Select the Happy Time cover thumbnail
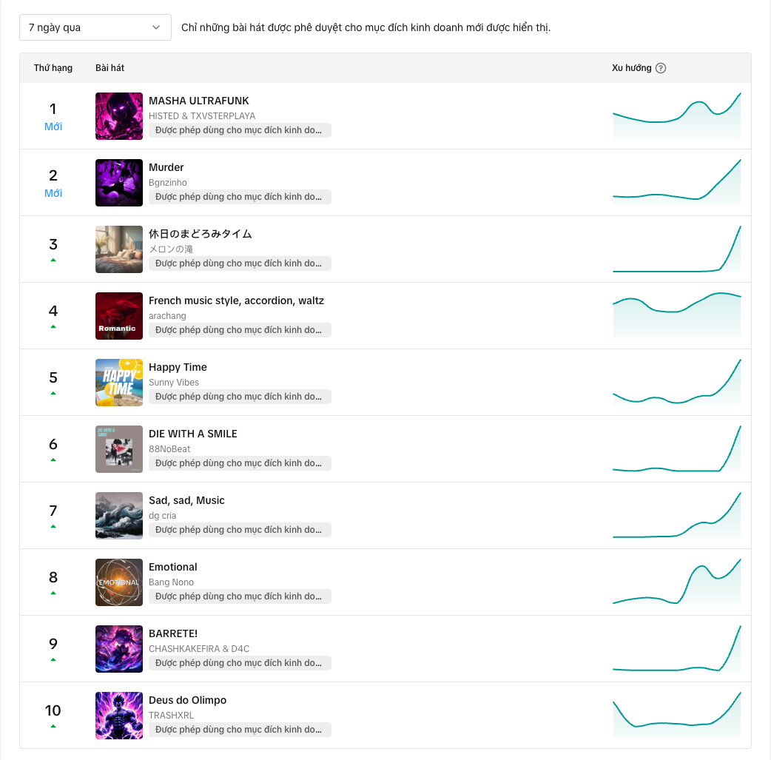771x760 pixels. tap(119, 383)
